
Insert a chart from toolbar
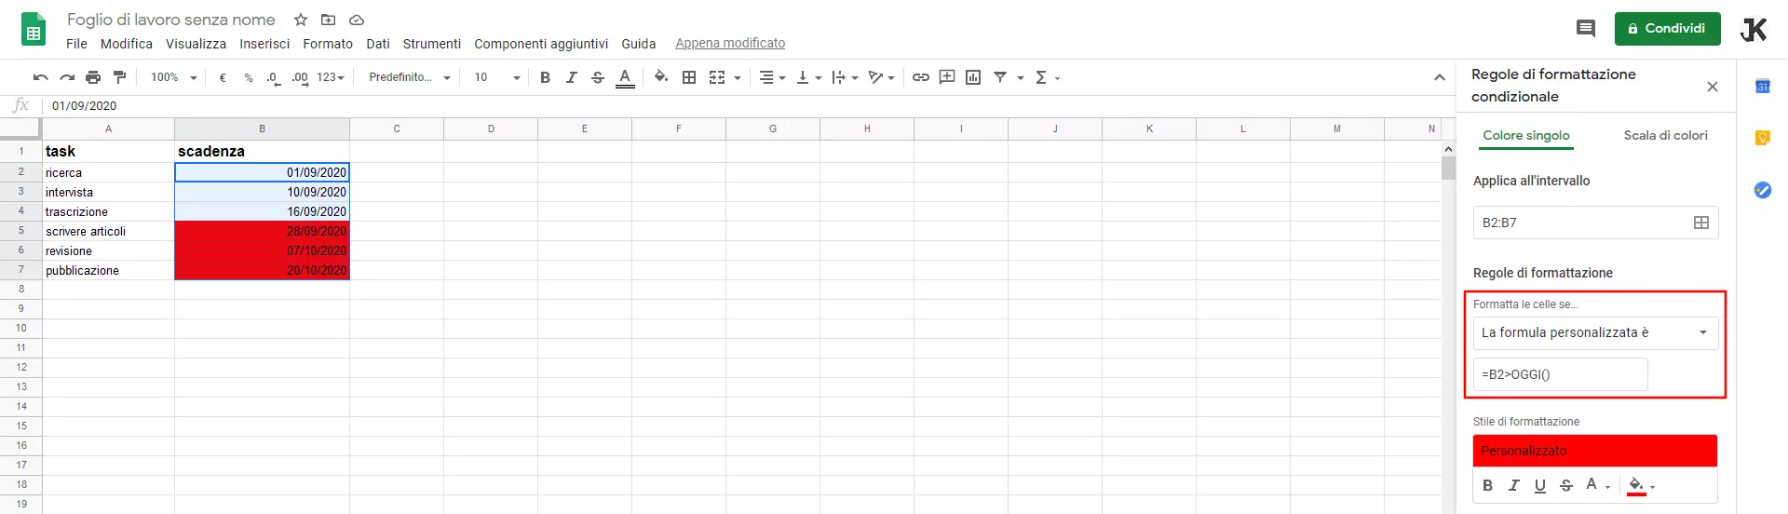tap(973, 77)
